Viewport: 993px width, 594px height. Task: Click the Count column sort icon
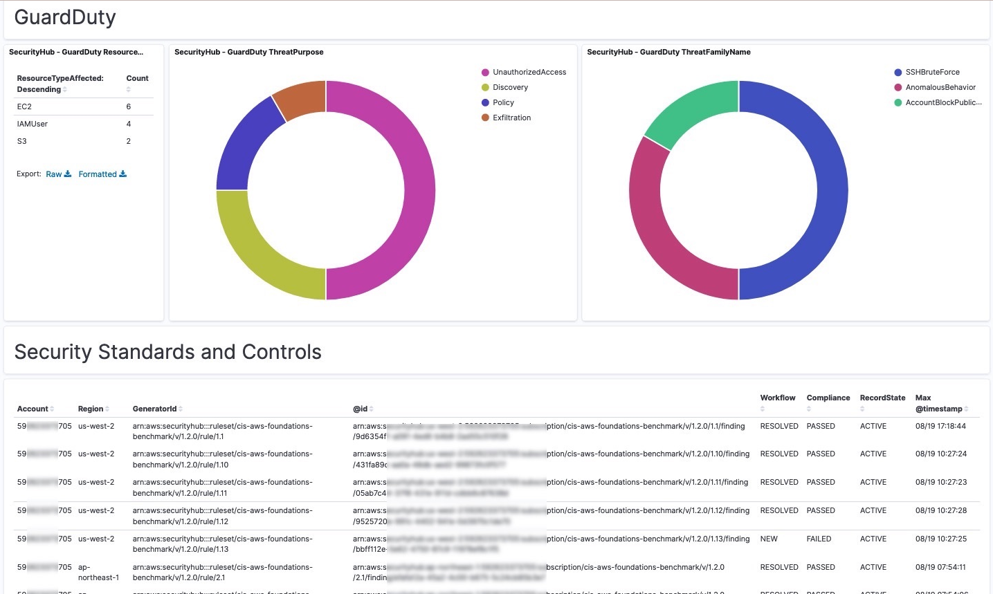129,90
